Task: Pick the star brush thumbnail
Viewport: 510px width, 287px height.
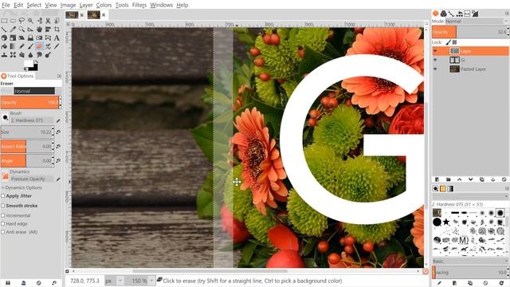Action: tap(446, 222)
